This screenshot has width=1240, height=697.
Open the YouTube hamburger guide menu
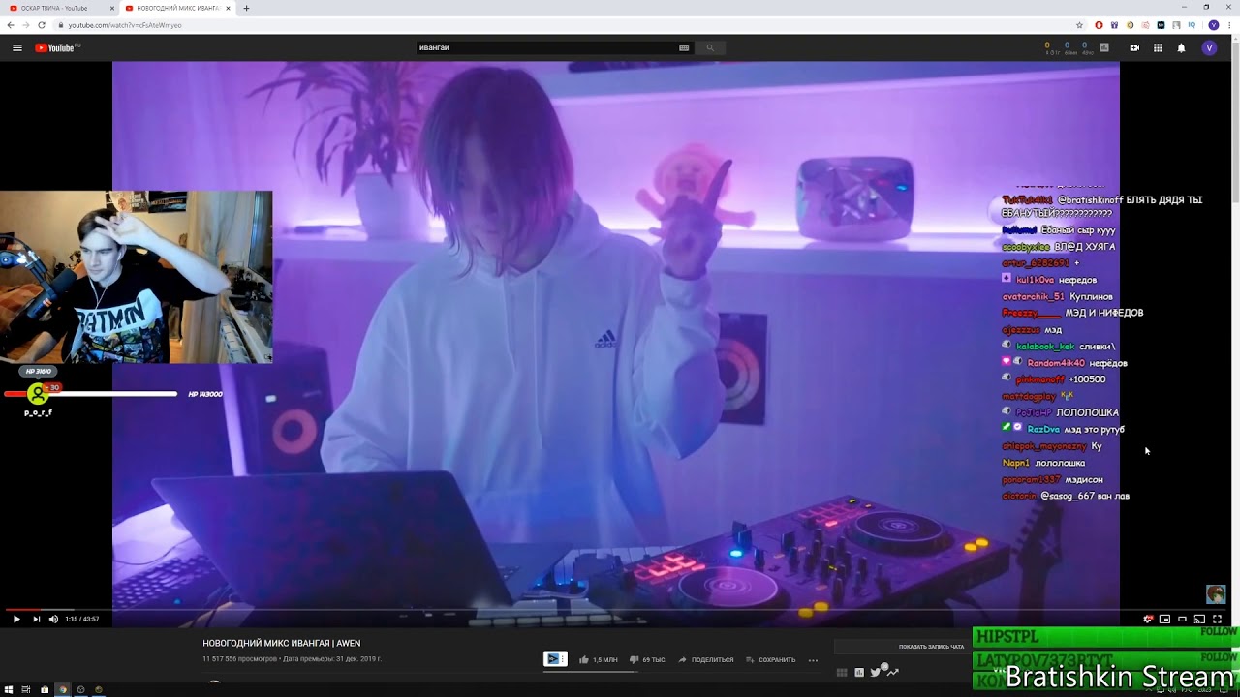[x=16, y=47]
